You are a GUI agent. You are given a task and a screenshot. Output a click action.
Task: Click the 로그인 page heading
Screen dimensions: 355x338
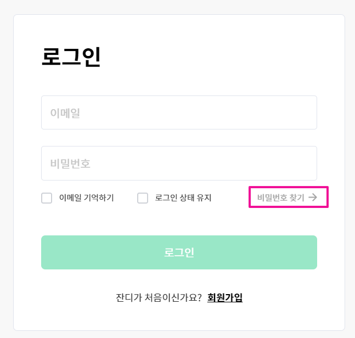[x=71, y=57]
